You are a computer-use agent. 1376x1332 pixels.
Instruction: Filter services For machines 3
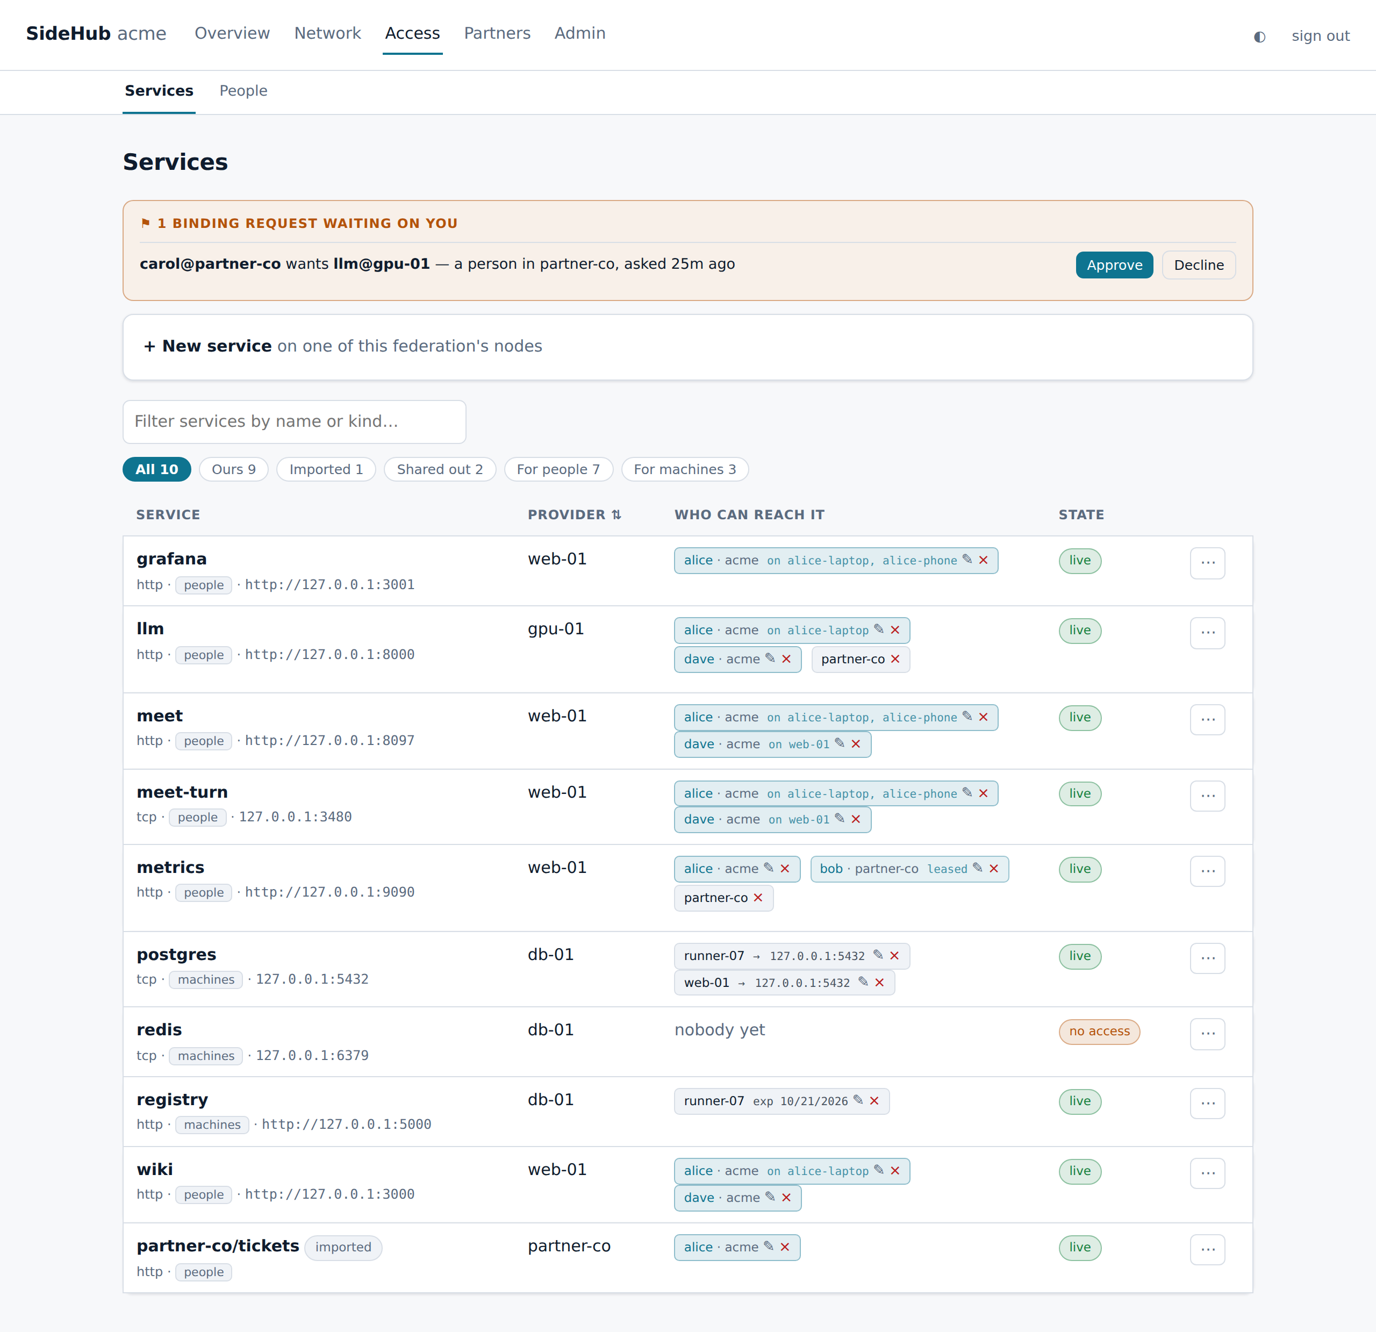(x=684, y=470)
